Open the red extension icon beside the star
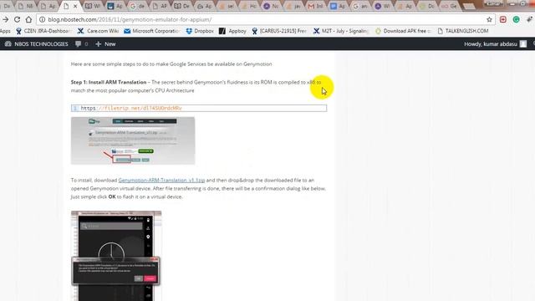Viewport: 535px width, 301px height. 503,20
